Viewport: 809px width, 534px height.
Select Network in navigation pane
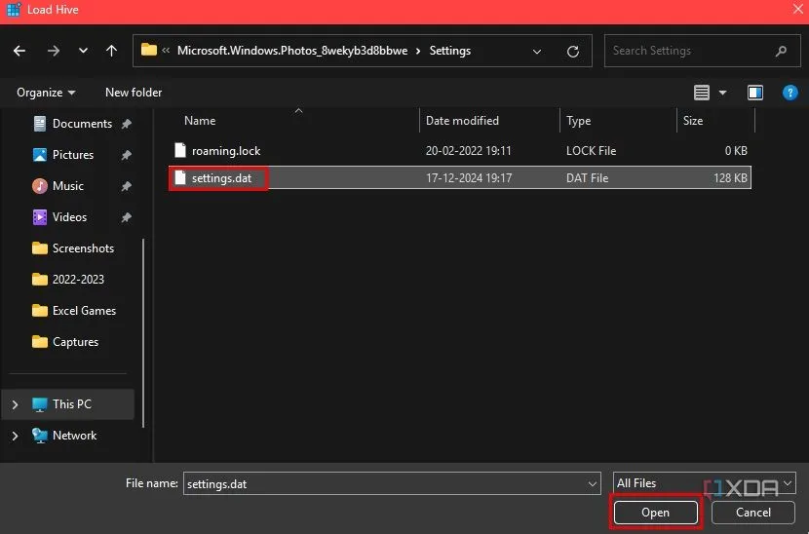(x=74, y=436)
